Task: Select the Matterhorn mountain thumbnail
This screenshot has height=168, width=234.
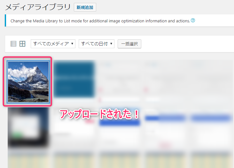Action: pos(28,82)
